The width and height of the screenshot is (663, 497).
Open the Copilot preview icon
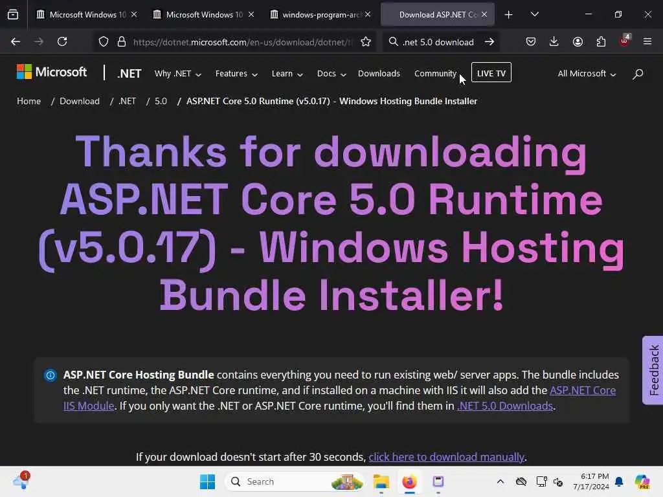coord(642,481)
